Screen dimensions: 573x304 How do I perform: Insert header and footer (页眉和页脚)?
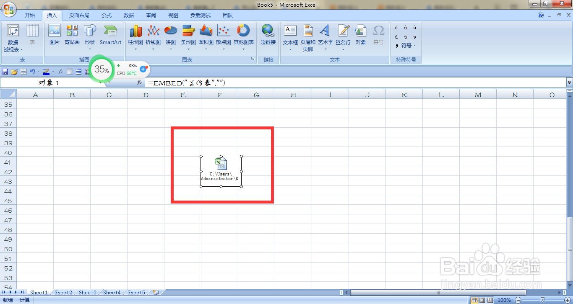coord(308,38)
